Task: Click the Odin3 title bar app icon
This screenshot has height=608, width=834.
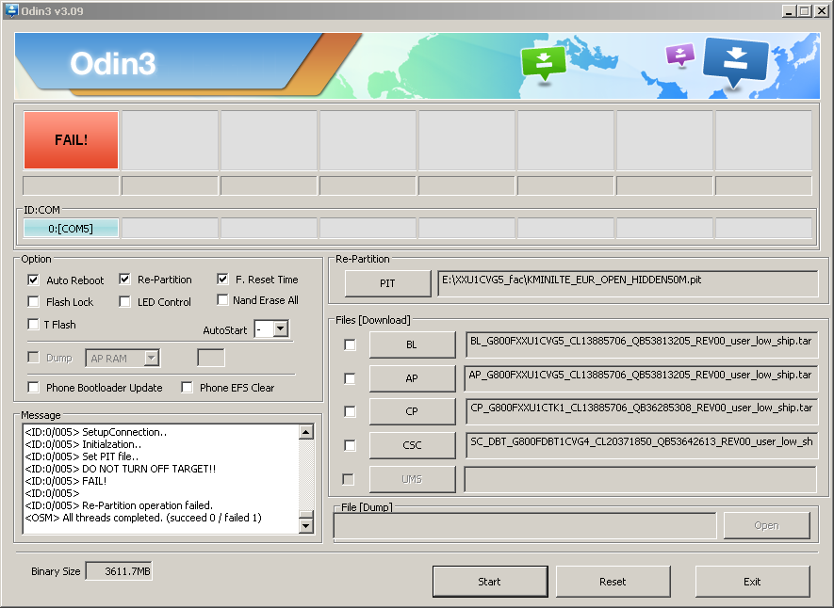Action: point(10,10)
